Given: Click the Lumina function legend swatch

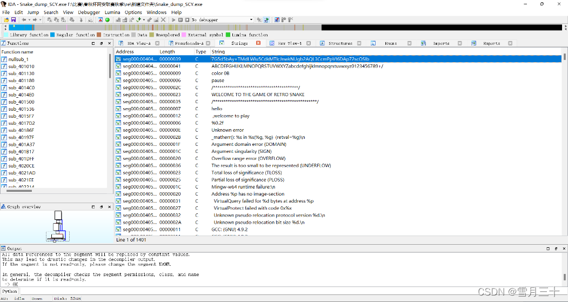Looking at the screenshot, I should (228, 35).
